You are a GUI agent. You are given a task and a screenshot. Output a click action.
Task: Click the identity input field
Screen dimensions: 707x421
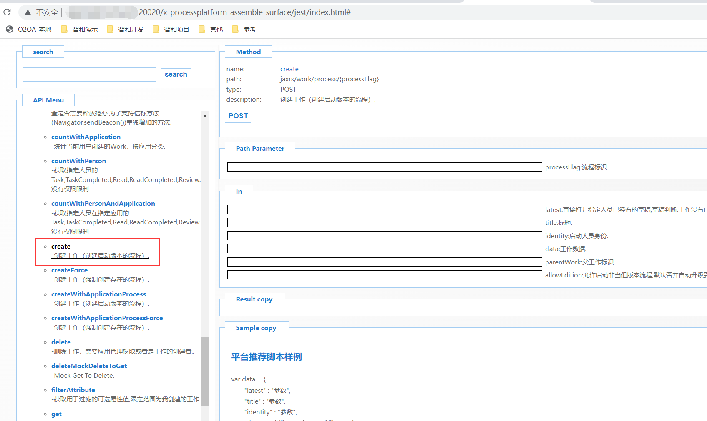click(x=384, y=236)
